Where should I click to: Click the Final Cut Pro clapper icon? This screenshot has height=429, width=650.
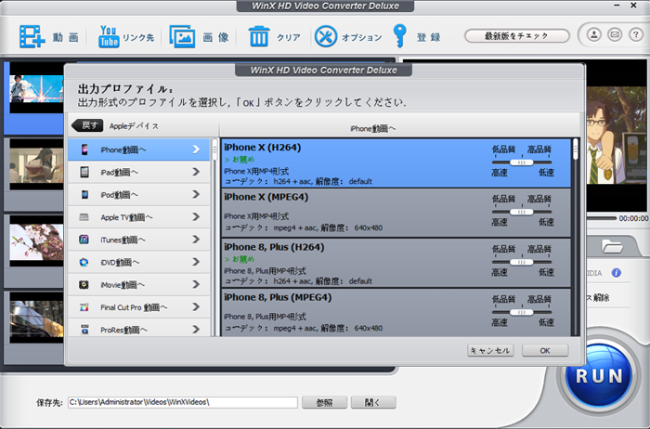point(84,307)
